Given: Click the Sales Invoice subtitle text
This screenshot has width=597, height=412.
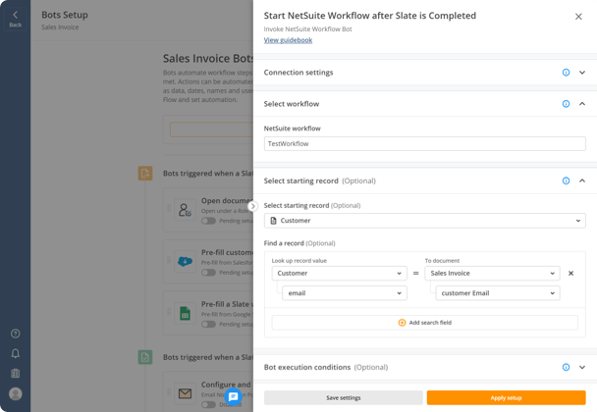Looking at the screenshot, I should pyautogui.click(x=60, y=27).
